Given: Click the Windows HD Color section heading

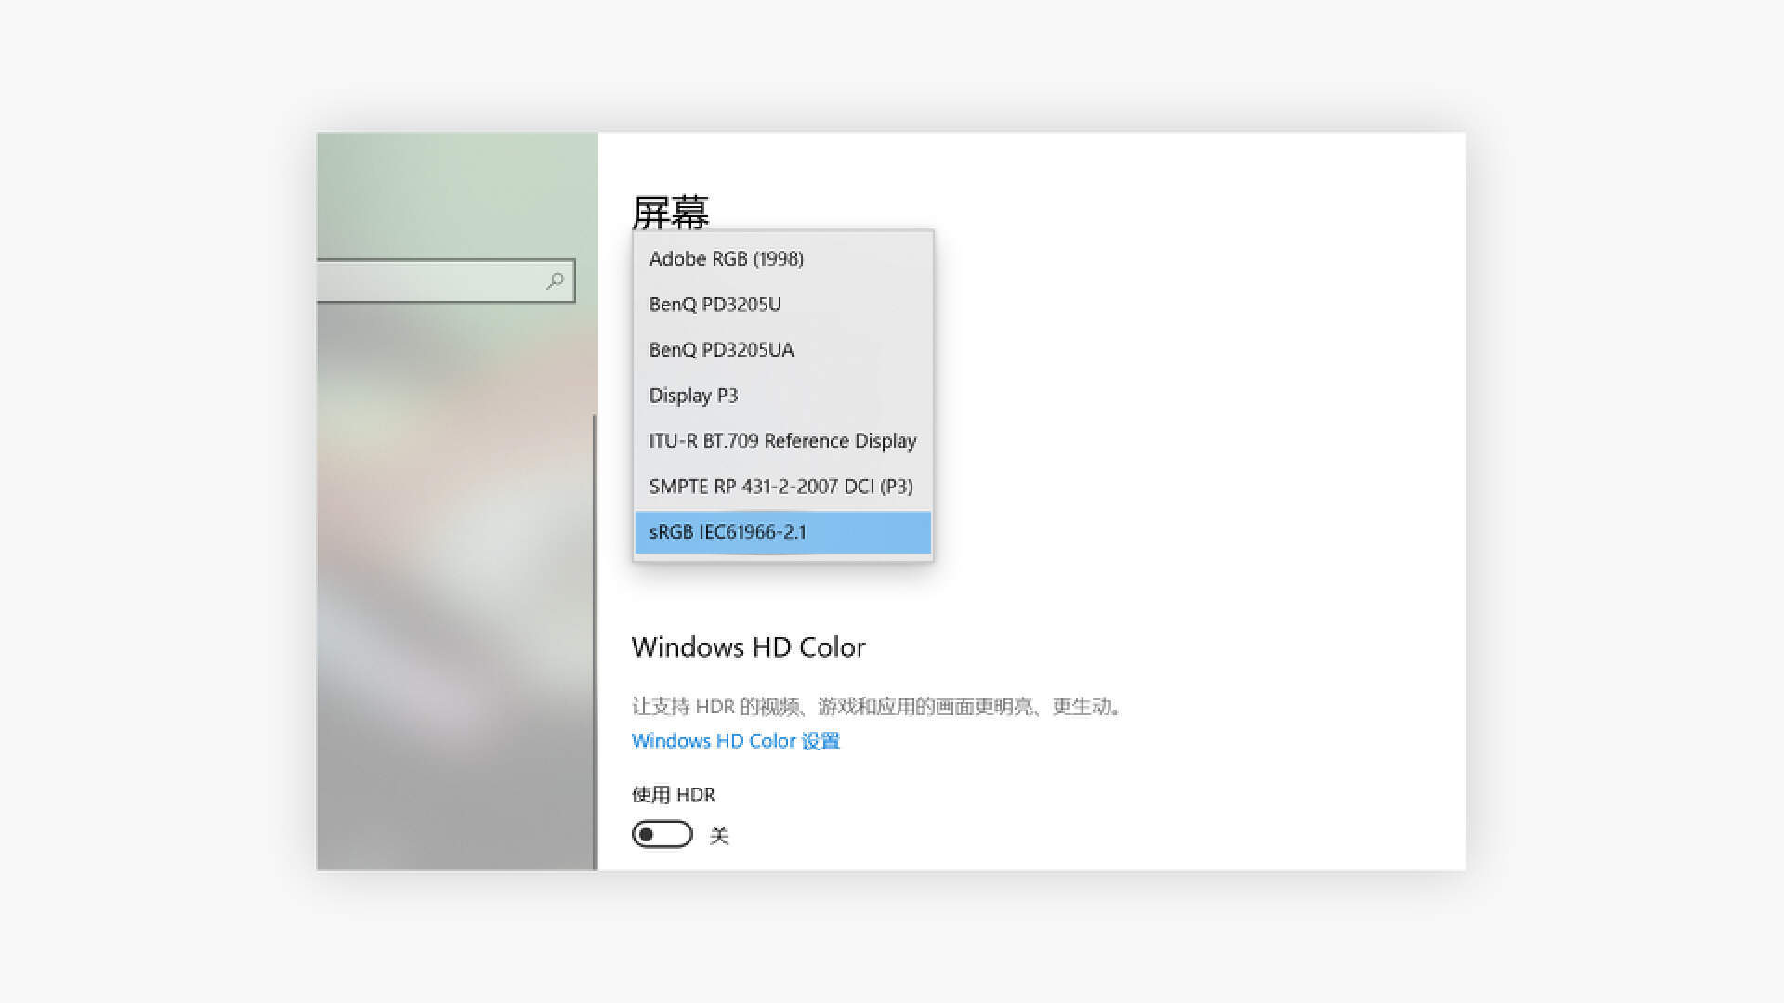Looking at the screenshot, I should tap(748, 646).
